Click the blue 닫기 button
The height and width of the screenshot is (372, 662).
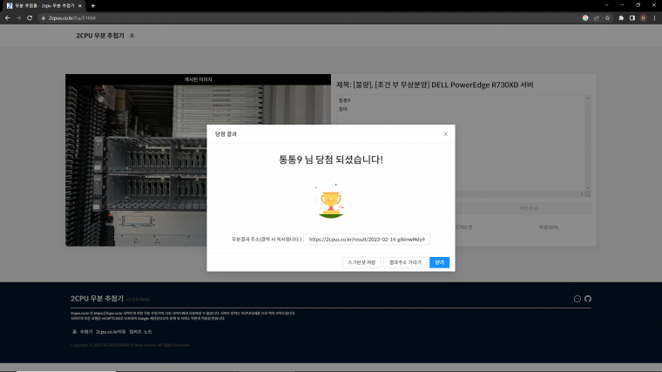click(x=439, y=262)
